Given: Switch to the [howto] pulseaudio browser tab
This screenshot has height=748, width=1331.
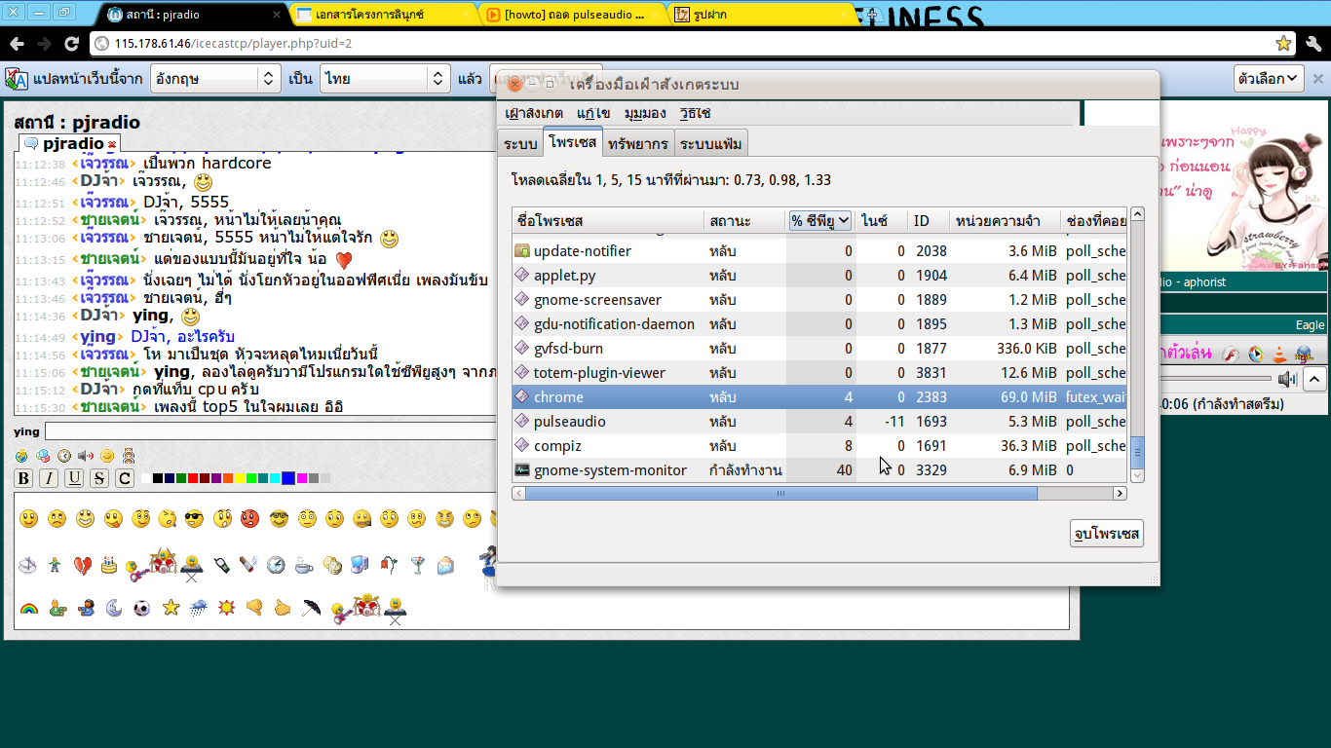Looking at the screenshot, I should 572,15.
